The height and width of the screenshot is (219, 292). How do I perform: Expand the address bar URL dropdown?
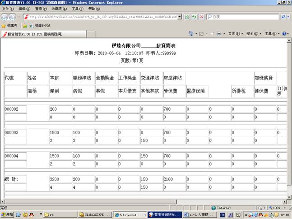pyautogui.click(x=180, y=17)
